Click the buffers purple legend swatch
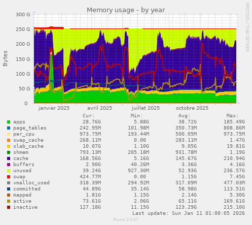 [9, 165]
